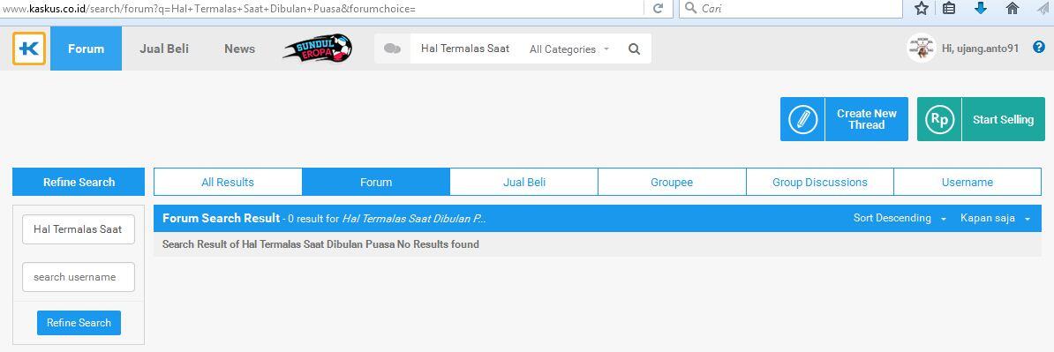Click the search magnifier icon beside All Categories

tap(634, 49)
